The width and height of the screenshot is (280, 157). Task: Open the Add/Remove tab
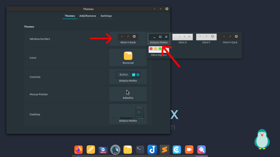pos(88,16)
